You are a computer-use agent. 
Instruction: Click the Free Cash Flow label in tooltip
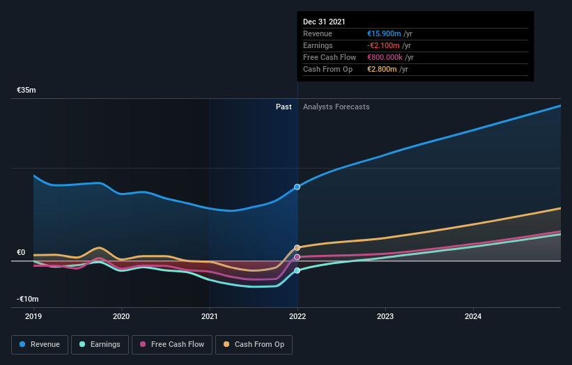(x=330, y=57)
